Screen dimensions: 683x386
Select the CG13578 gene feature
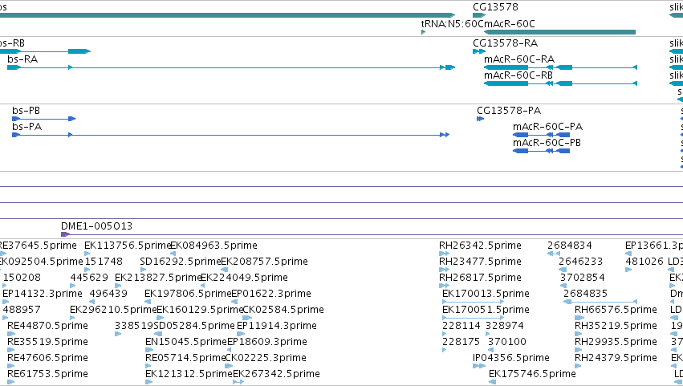pyautogui.click(x=479, y=15)
